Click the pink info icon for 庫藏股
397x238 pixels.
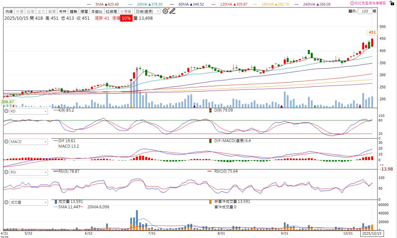point(352,3)
